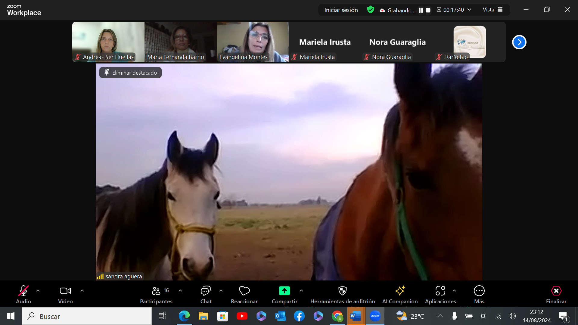Screen dimensions: 578x325
Task: Show next participants with blue arrow
Action: (x=519, y=42)
